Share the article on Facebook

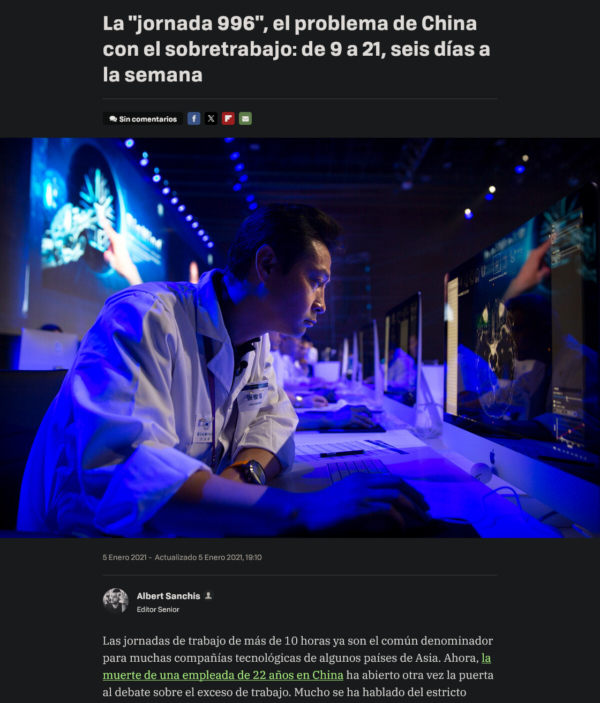[x=194, y=118]
